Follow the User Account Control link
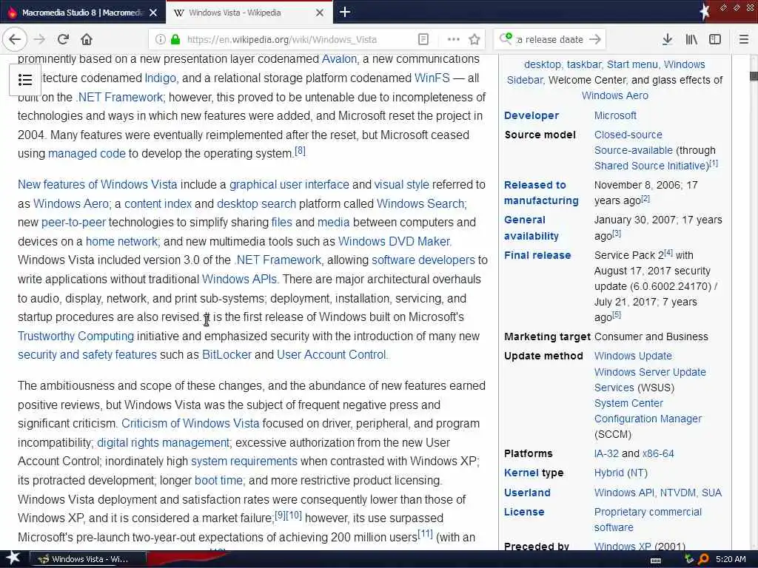The image size is (758, 568). 332,354
